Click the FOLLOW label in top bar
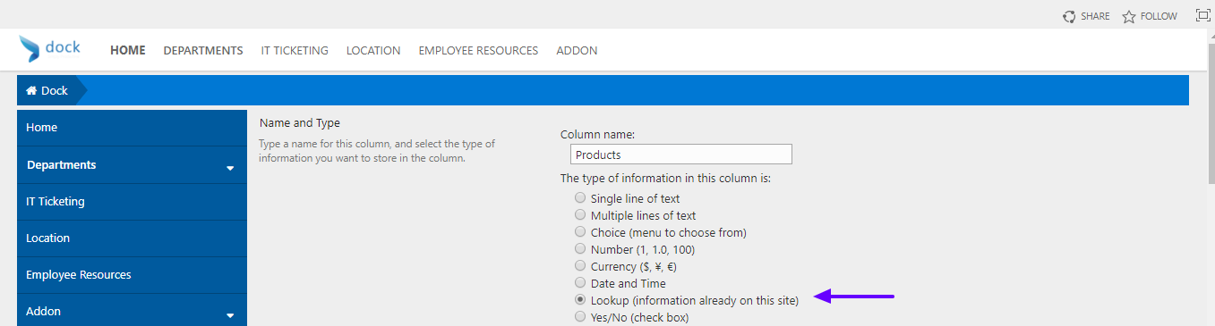Image resolution: width=1215 pixels, height=326 pixels. tap(1159, 16)
